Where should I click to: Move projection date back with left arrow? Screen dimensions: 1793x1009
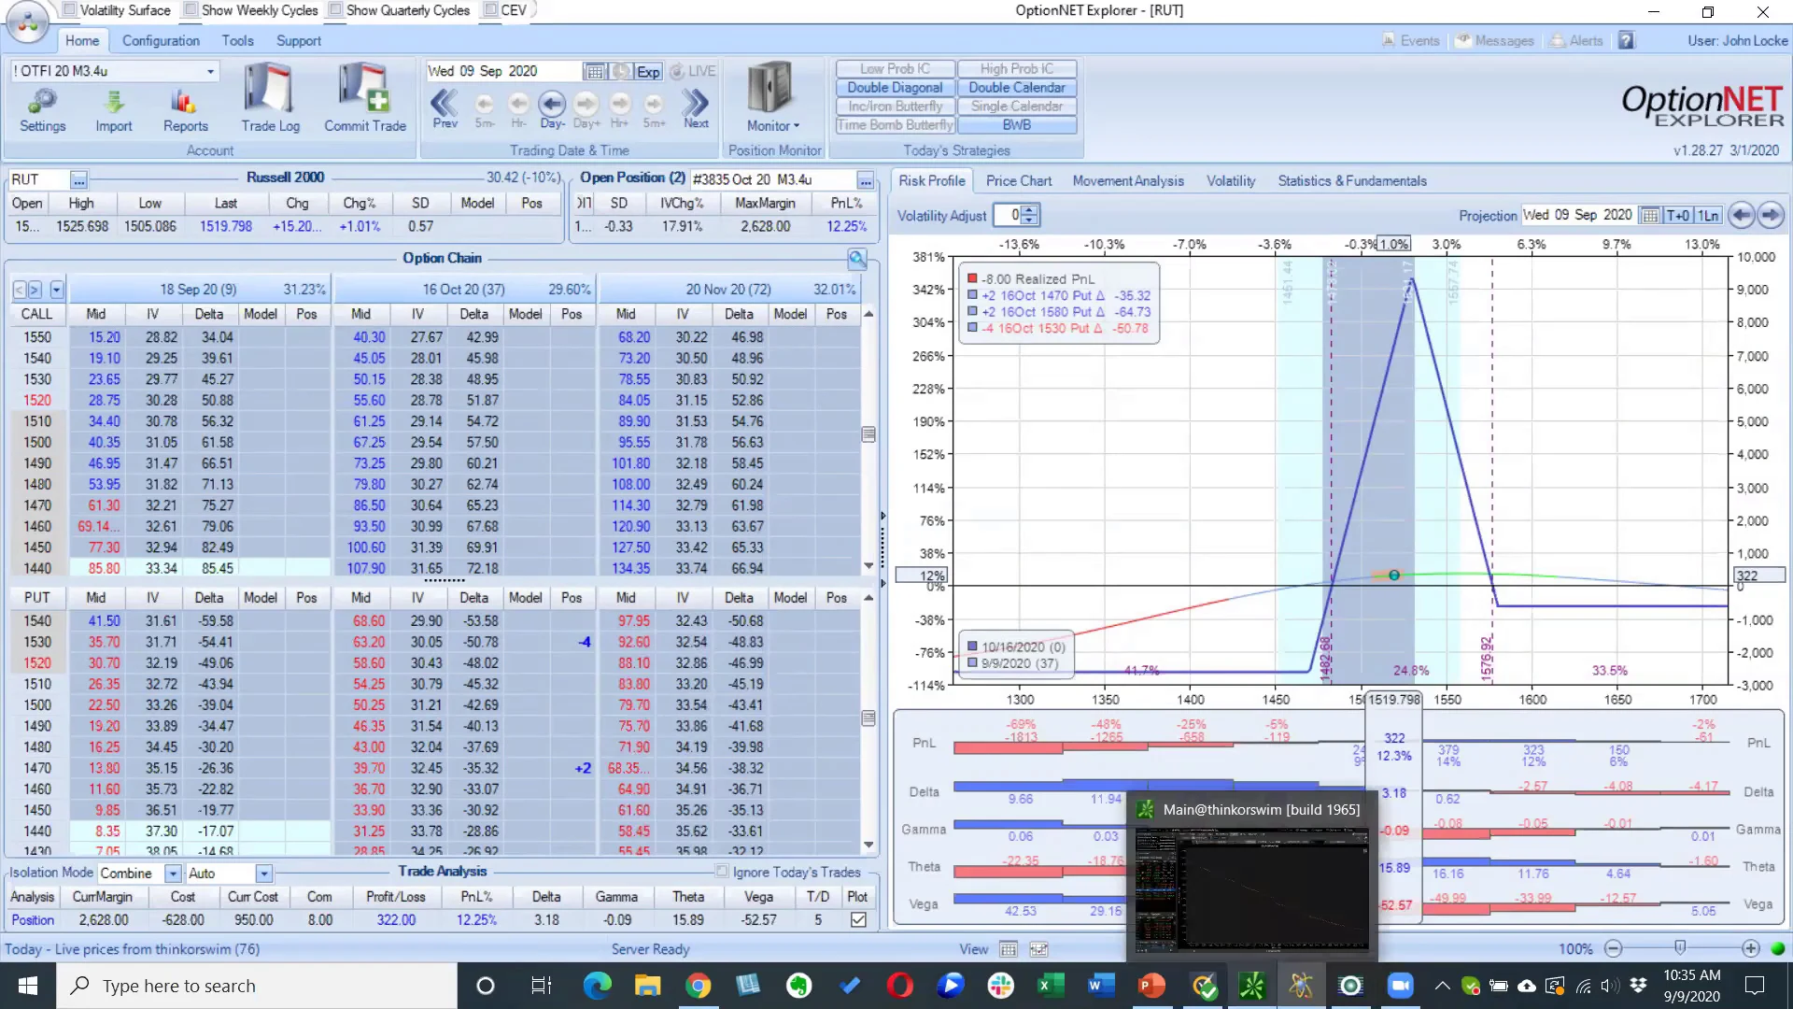(1741, 215)
